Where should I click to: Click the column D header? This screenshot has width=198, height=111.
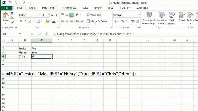point(58,40)
